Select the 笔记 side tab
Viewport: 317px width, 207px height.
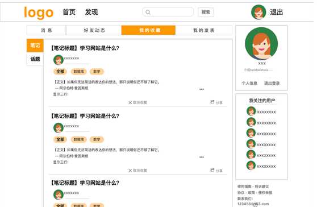(x=35, y=45)
